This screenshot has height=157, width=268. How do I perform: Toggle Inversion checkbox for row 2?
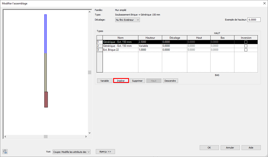click(246, 46)
